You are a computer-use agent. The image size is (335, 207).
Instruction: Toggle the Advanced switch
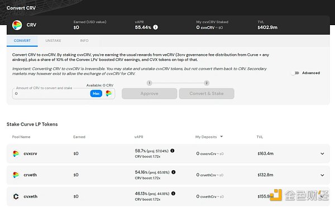coord(295,73)
